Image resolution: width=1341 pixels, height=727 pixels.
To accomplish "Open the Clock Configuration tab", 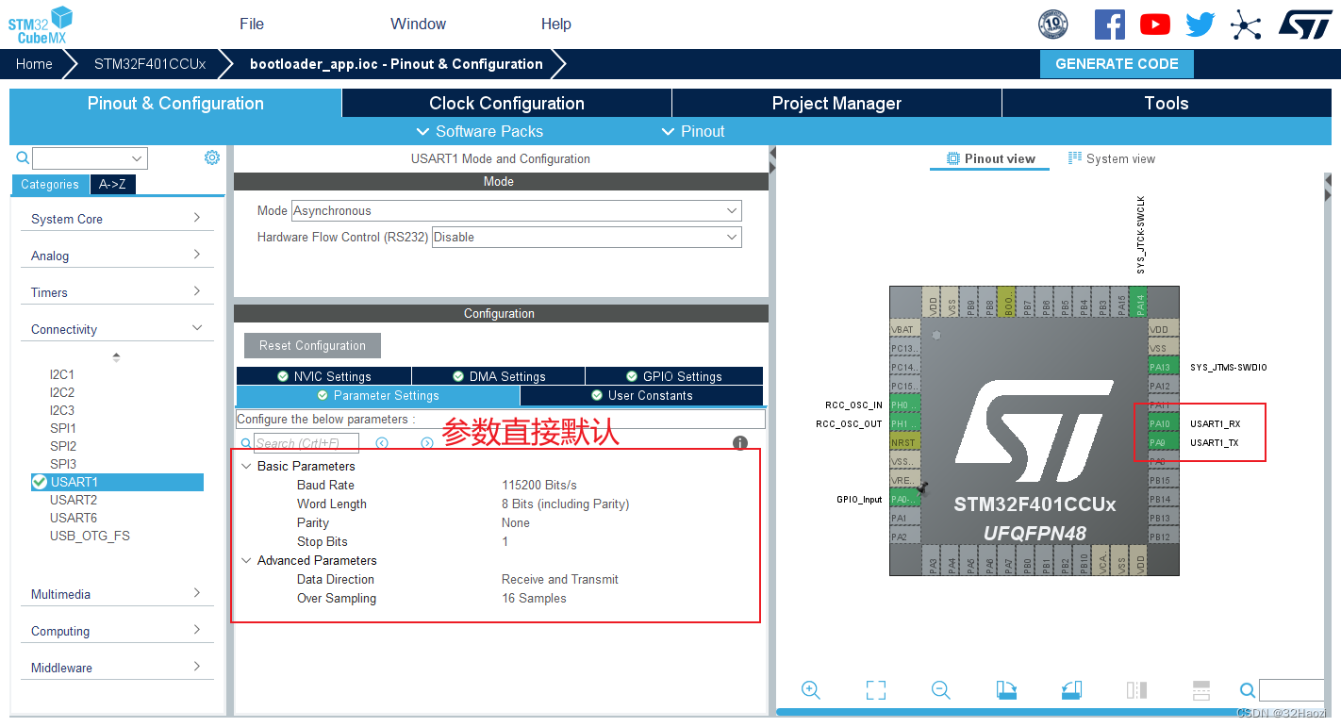I will (x=506, y=104).
